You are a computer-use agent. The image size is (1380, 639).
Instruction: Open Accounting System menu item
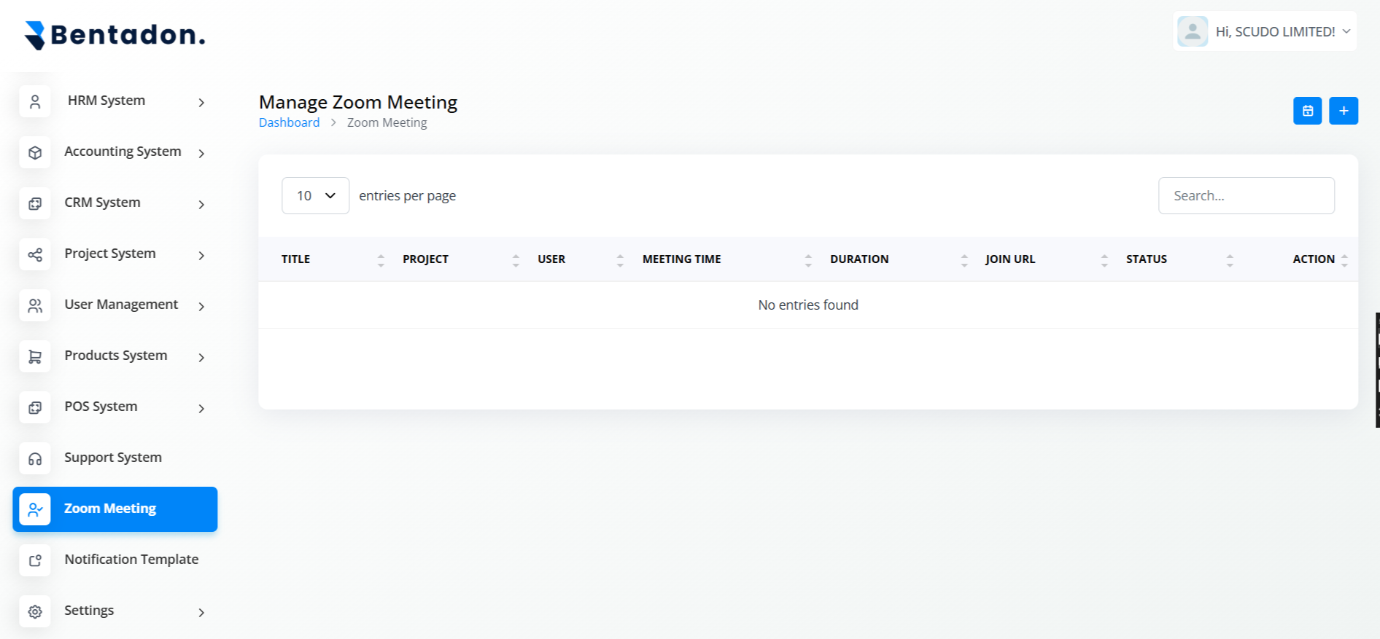pos(115,152)
